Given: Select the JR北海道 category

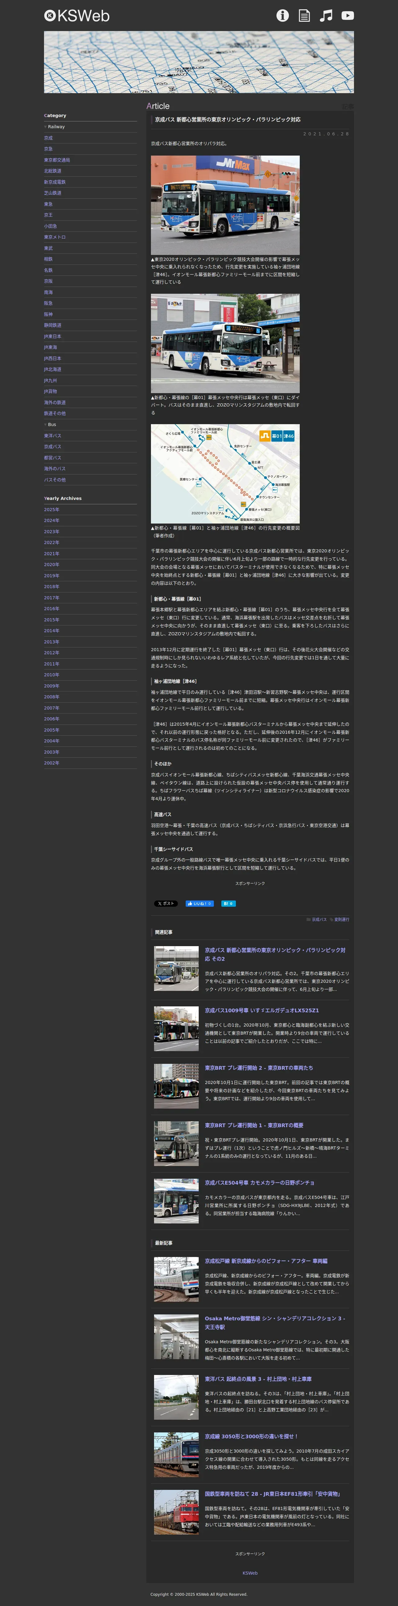Looking at the screenshot, I should 52,370.
